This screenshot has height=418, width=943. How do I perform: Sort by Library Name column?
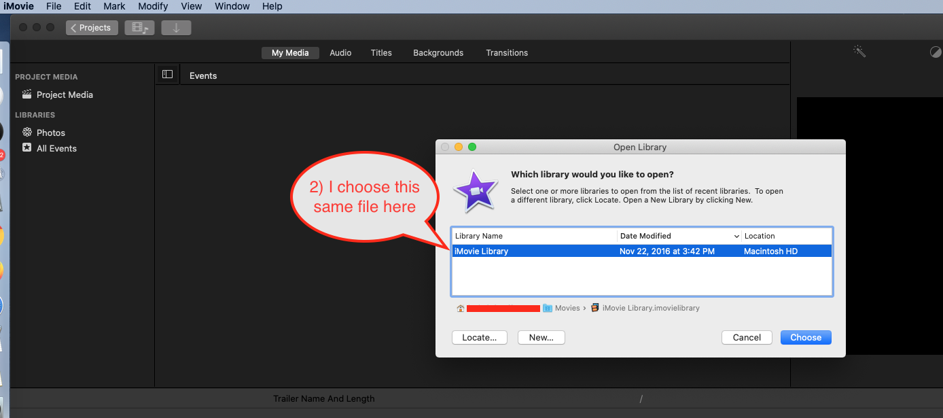pos(535,236)
